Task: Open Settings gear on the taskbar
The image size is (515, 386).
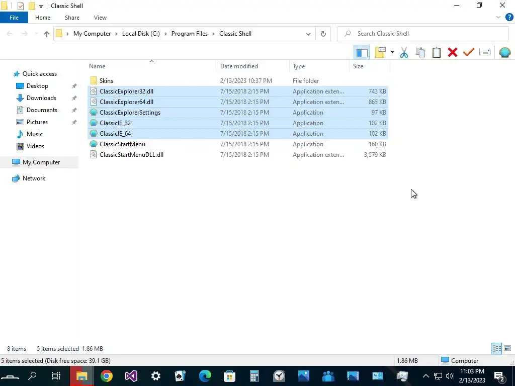Action: click(156, 376)
